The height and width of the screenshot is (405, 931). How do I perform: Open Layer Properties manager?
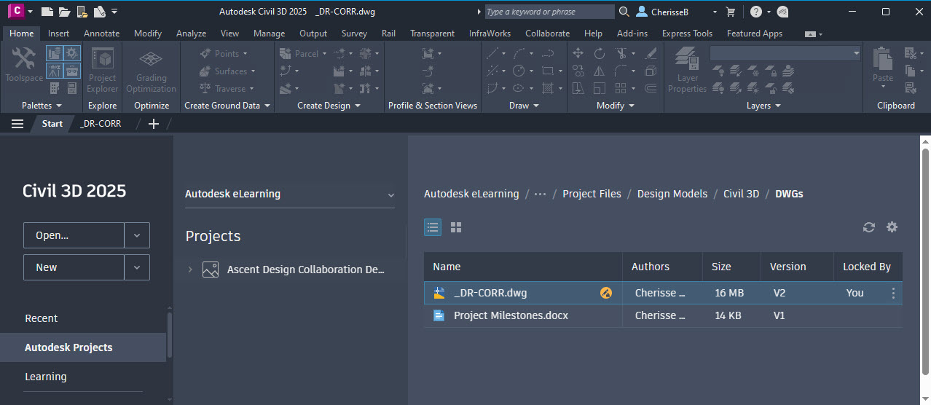click(687, 70)
